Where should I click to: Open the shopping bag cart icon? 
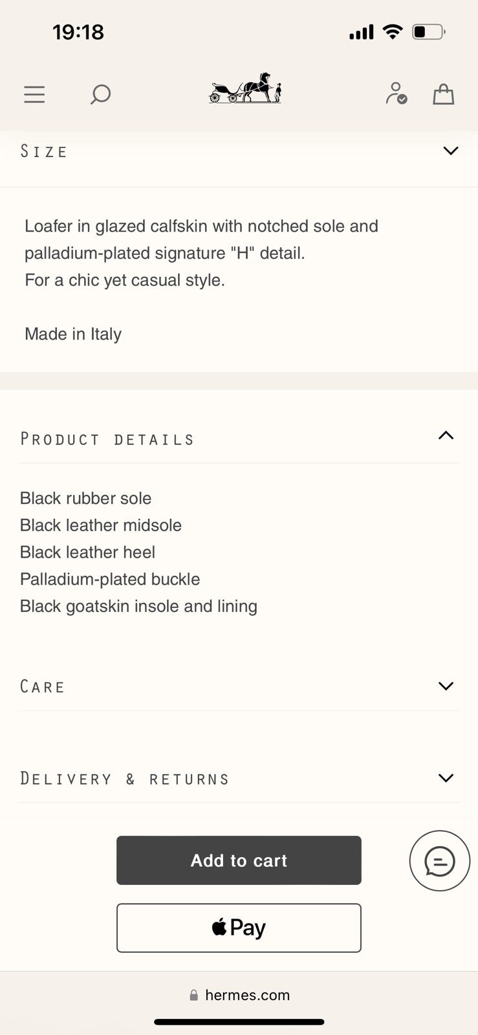point(443,94)
